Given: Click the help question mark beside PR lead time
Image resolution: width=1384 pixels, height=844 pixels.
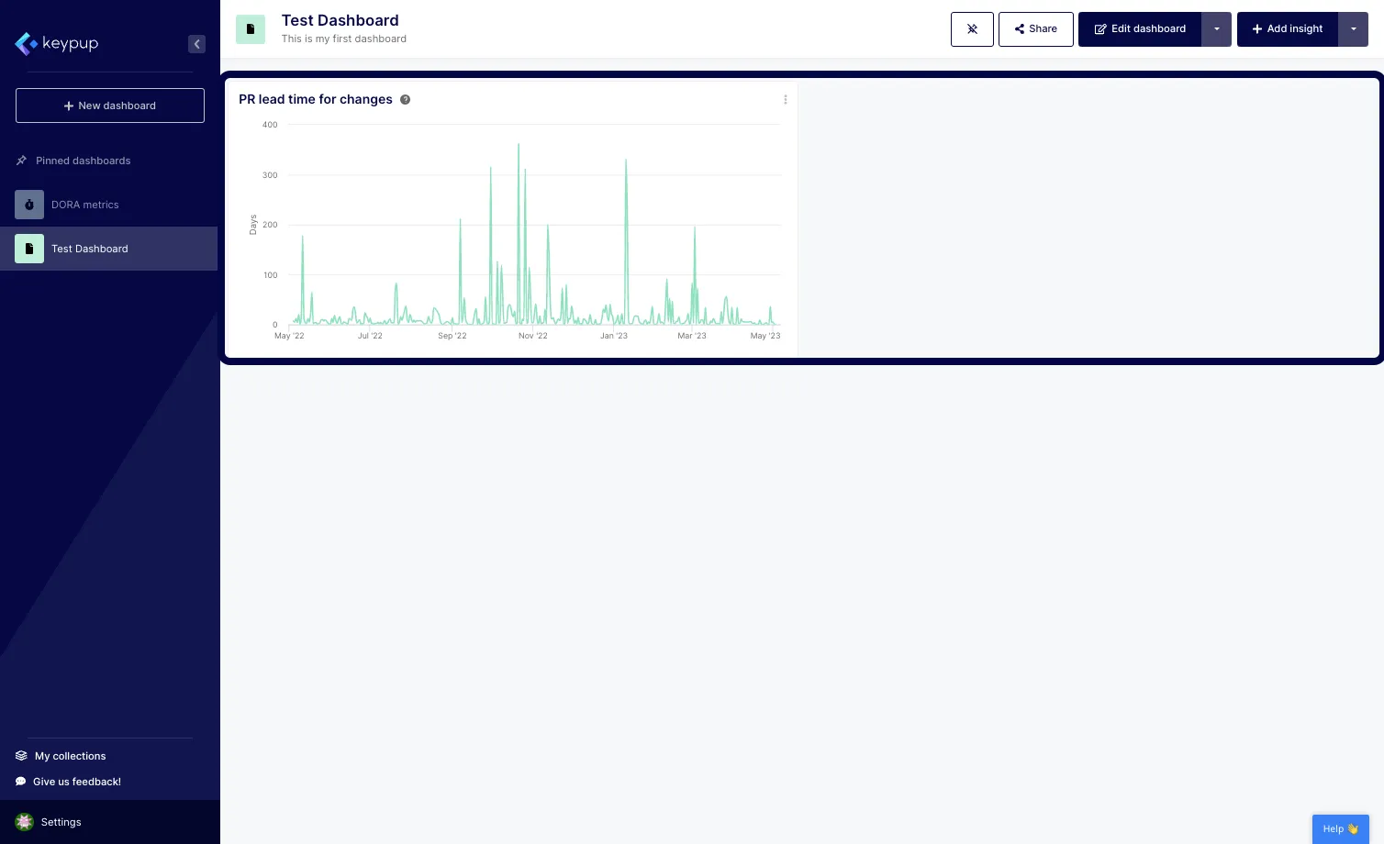Looking at the screenshot, I should 405,99.
